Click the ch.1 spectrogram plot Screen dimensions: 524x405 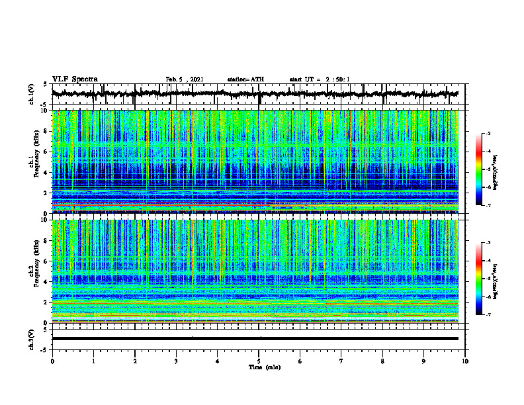255,161
